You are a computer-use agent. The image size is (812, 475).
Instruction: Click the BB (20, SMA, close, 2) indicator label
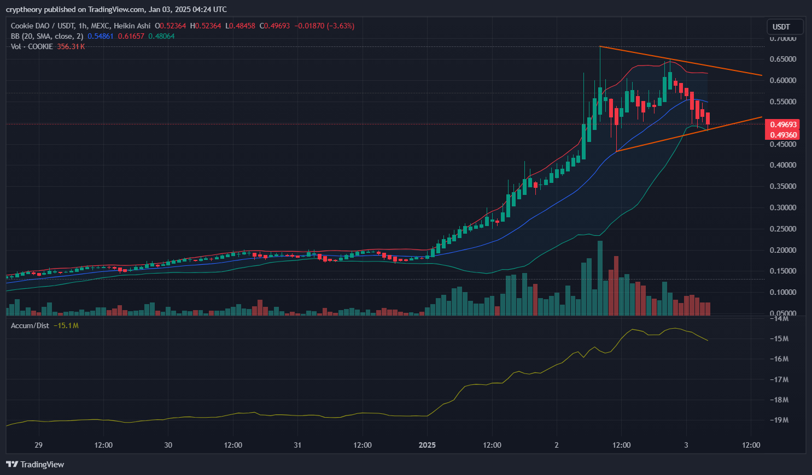pyautogui.click(x=47, y=36)
